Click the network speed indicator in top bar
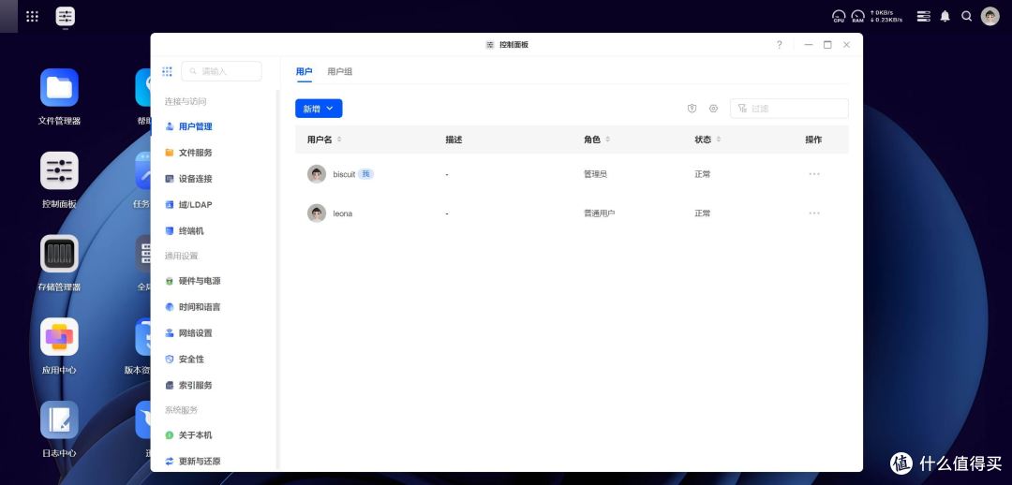The height and width of the screenshot is (485, 1012). 886,16
